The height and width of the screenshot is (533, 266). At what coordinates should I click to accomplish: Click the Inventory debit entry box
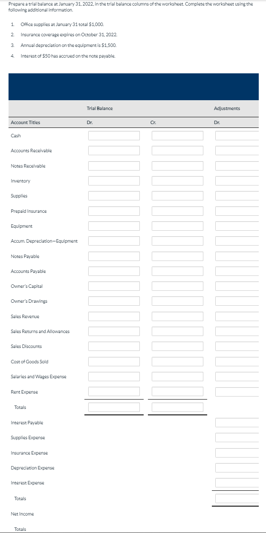click(x=114, y=180)
